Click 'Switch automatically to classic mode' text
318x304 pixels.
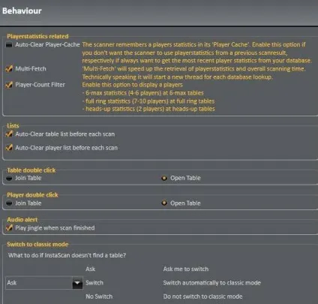click(x=212, y=283)
